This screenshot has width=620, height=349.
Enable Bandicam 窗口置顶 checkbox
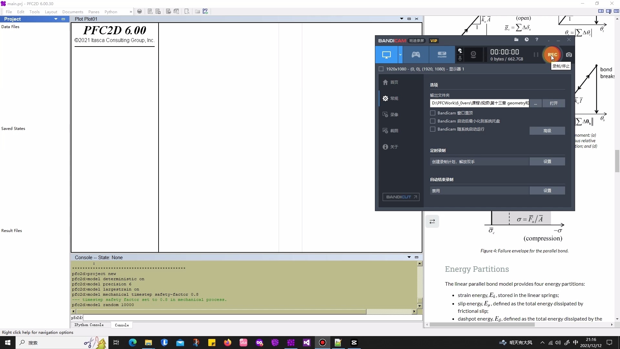(x=433, y=113)
